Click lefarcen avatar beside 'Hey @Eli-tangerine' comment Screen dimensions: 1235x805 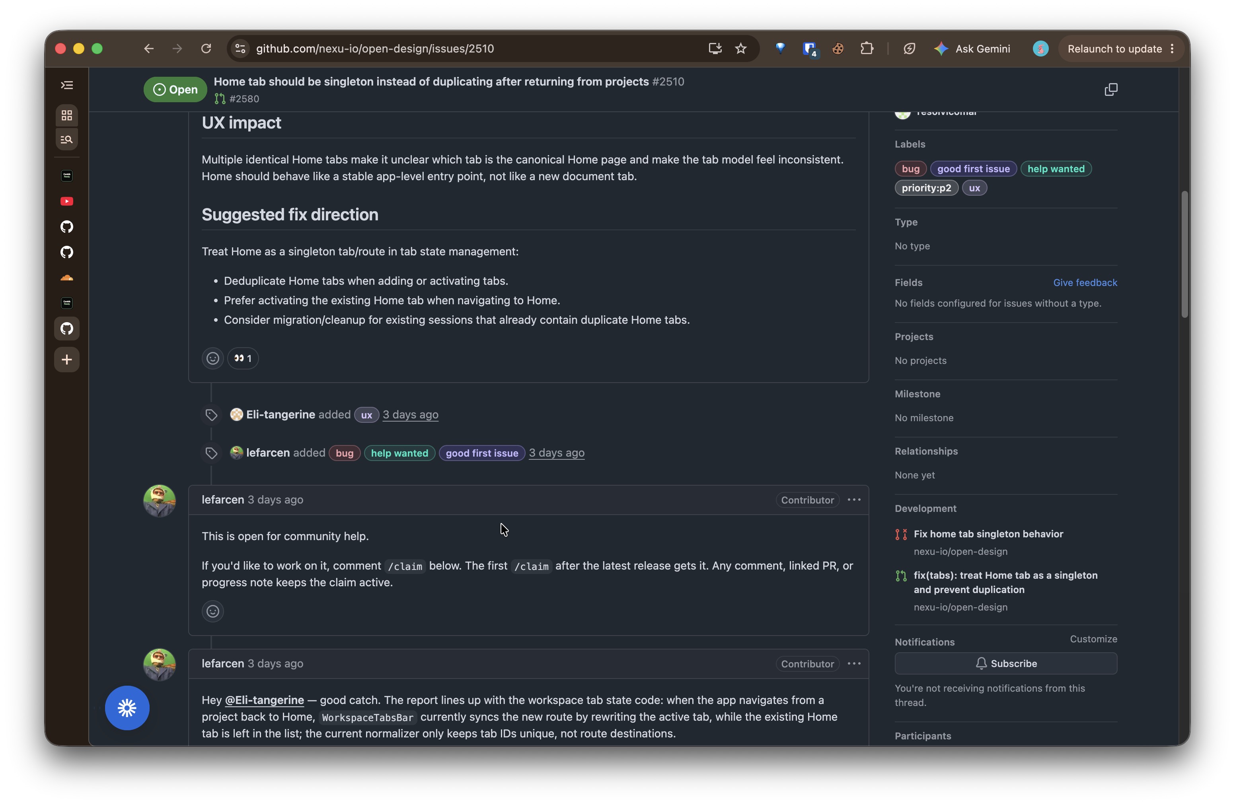[159, 665]
